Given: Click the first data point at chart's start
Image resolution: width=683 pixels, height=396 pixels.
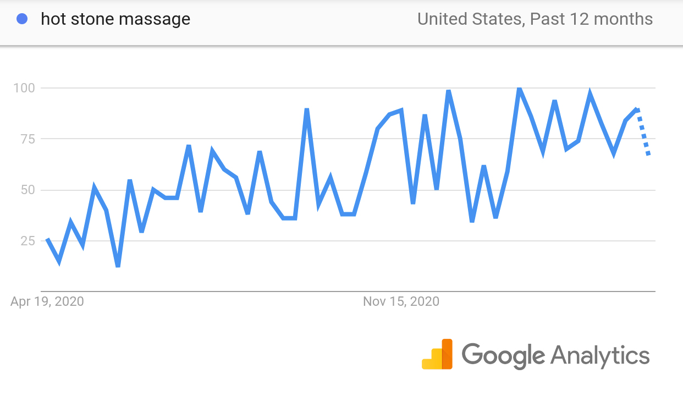Looking at the screenshot, I should [x=47, y=239].
